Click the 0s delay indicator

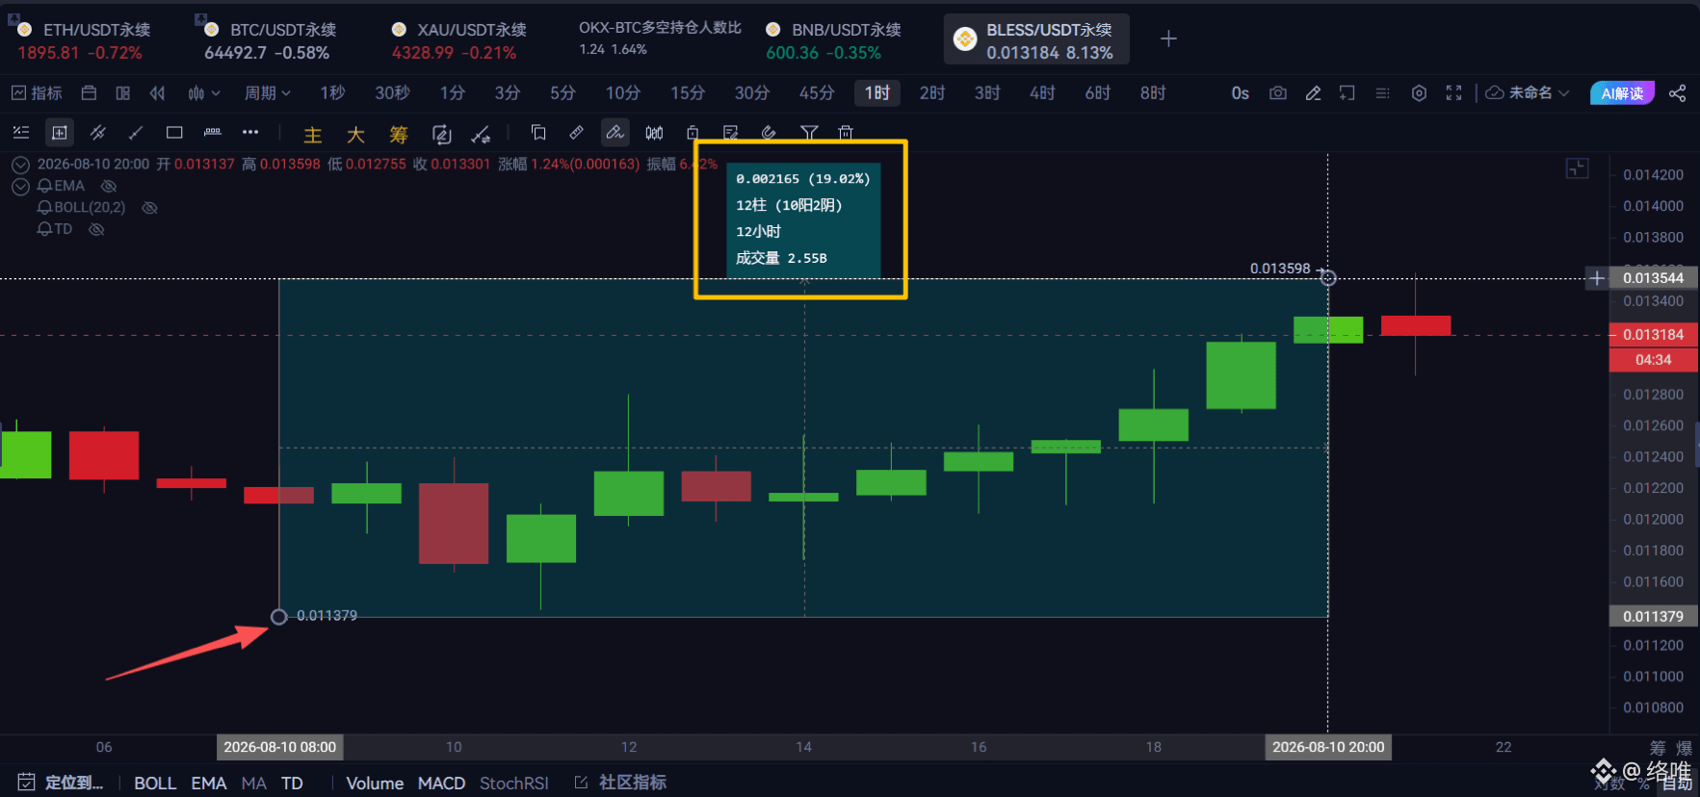point(1240,93)
